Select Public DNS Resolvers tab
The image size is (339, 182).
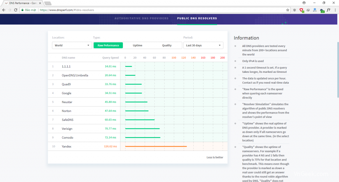click(197, 19)
